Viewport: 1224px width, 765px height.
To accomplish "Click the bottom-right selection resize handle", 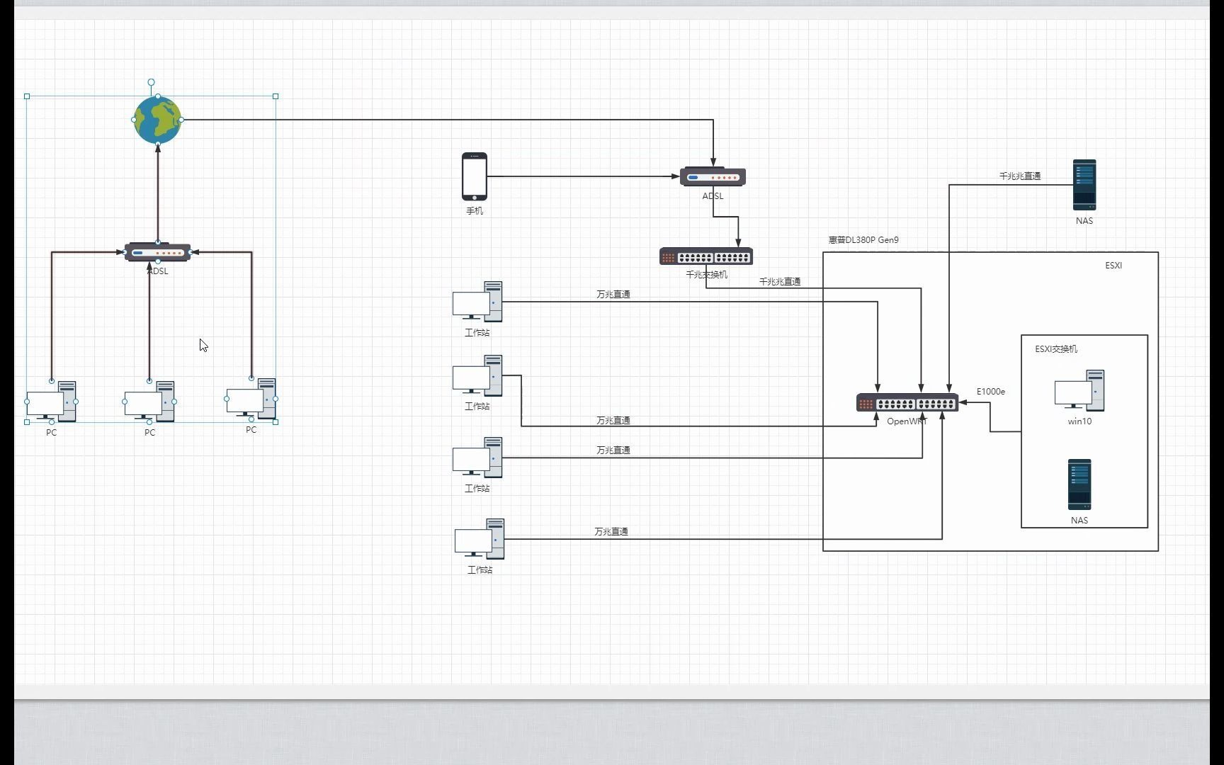I will click(276, 422).
